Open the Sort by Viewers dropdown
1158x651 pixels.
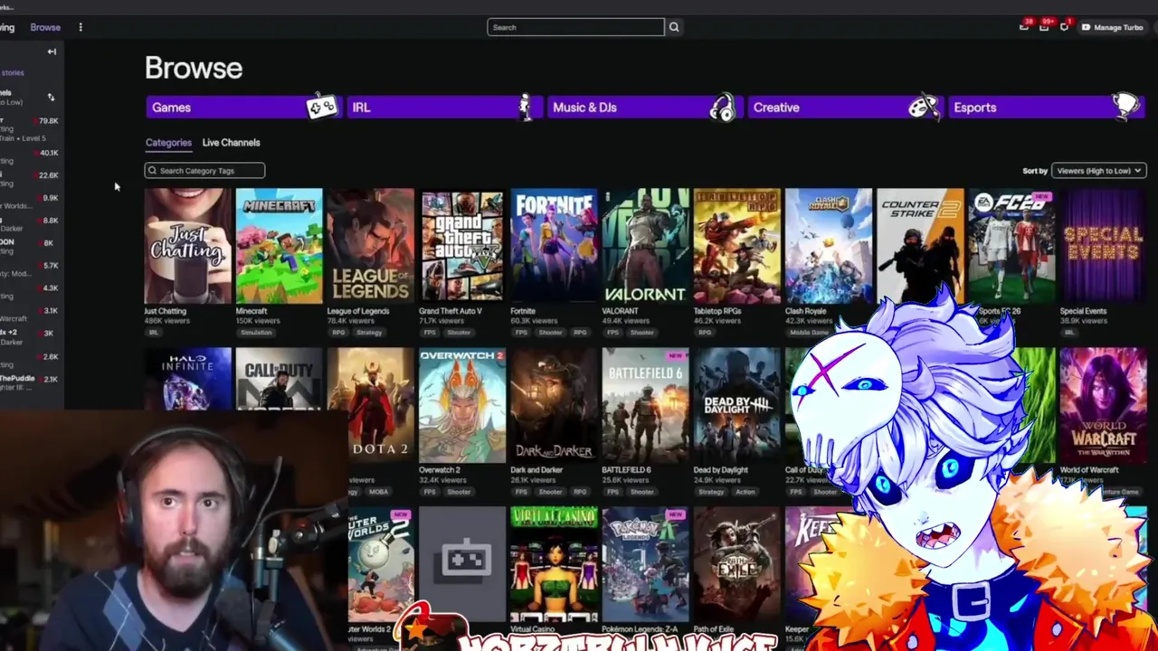[x=1099, y=170]
